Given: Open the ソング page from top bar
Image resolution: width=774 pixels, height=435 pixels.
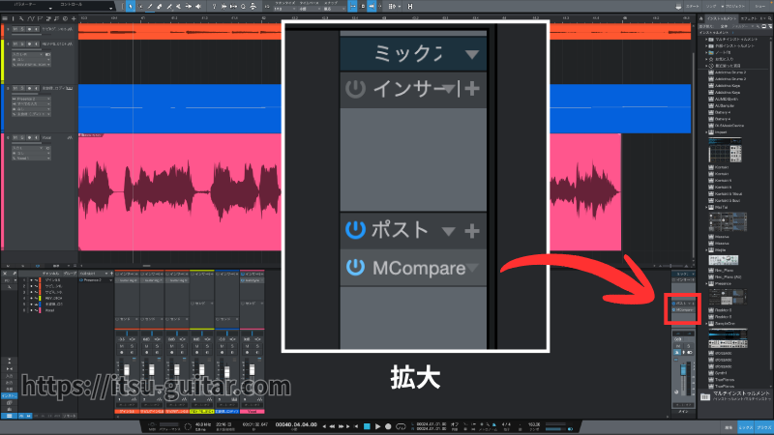Looking at the screenshot, I should tap(711, 7).
